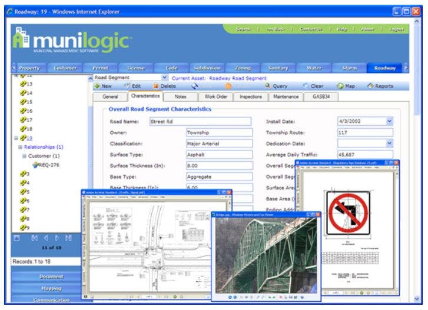
Task: Click the Search link in header
Action: [x=243, y=29]
